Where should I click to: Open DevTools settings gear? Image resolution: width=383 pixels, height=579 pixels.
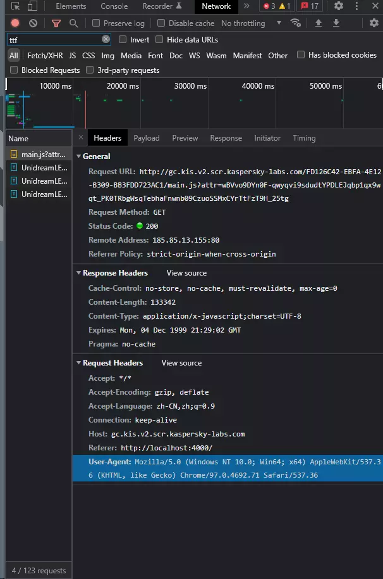coord(339,6)
